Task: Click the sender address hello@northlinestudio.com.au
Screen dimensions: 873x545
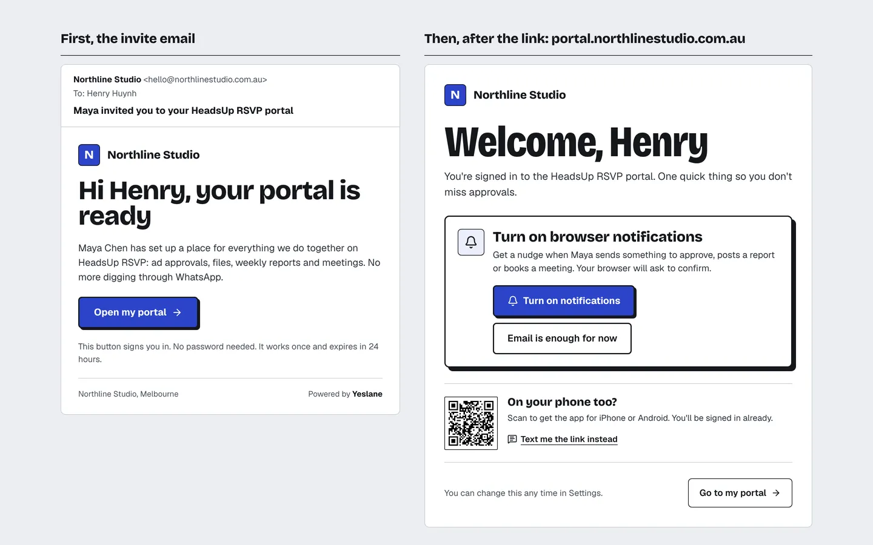Action: (206, 79)
